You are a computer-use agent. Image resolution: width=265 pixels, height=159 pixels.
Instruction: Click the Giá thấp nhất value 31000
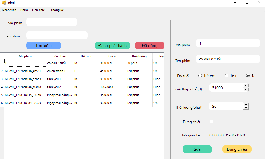(226, 88)
